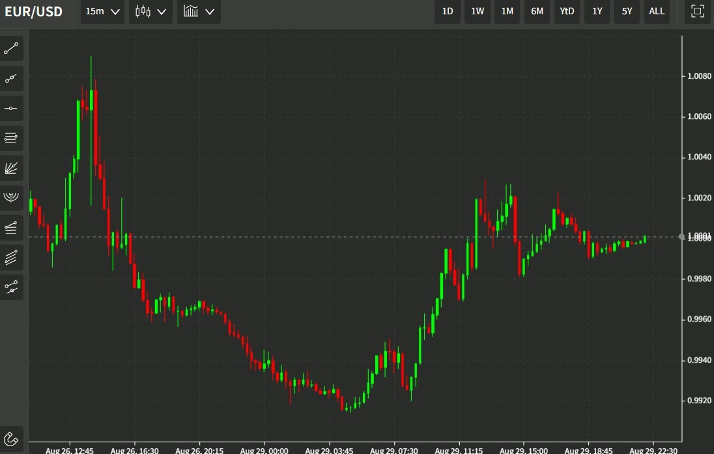
Task: Toggle the magnet snap tool
Action: click(11, 439)
